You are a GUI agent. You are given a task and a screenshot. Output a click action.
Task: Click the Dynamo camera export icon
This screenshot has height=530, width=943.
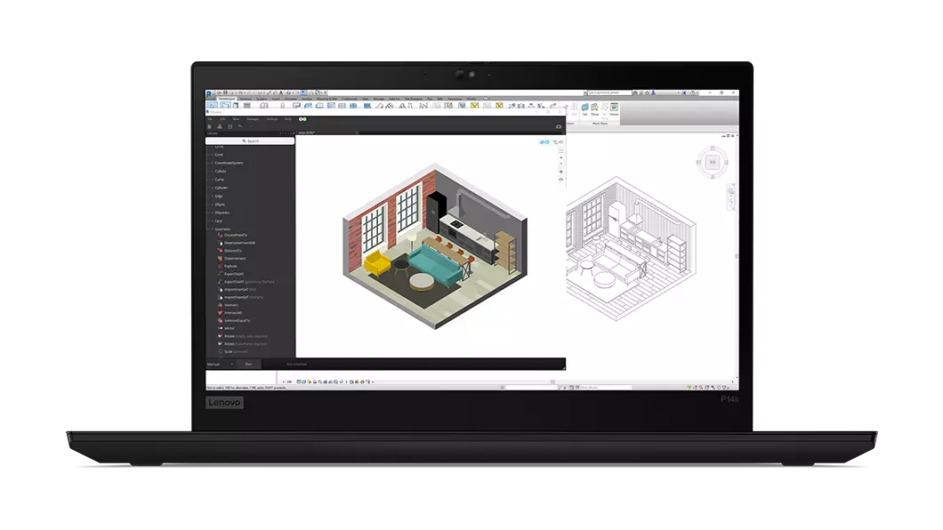[x=558, y=126]
